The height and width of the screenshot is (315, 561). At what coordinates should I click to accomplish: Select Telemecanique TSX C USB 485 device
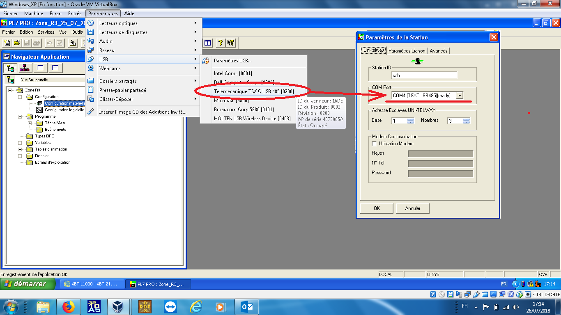(254, 91)
